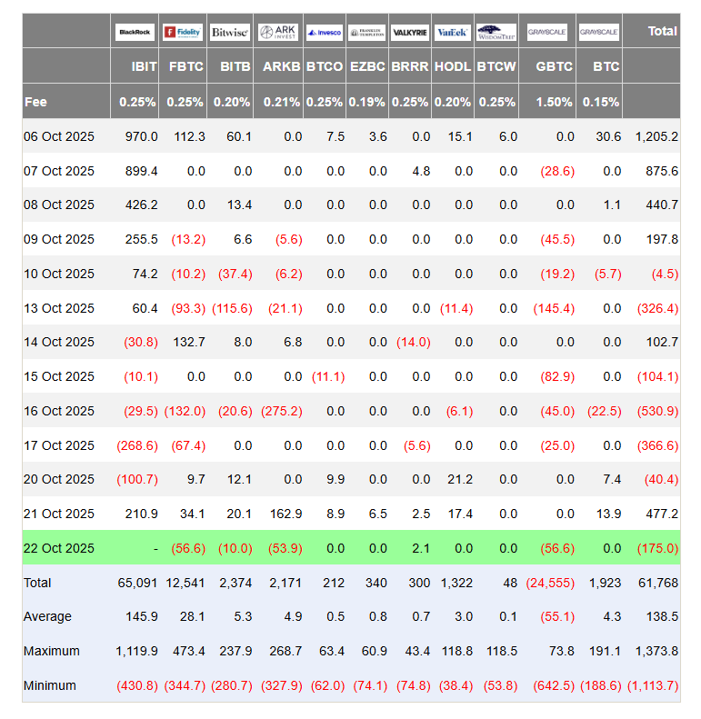Select the HODL ticker header
The height and width of the screenshot is (719, 701).
453,66
